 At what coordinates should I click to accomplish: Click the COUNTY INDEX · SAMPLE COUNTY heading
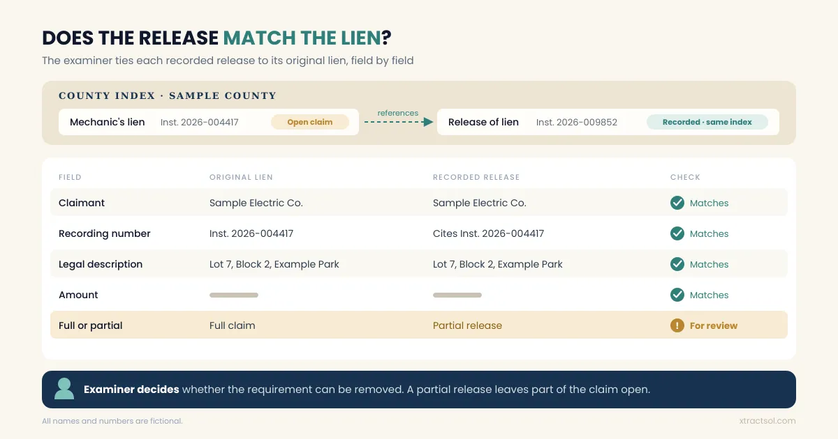(x=168, y=95)
